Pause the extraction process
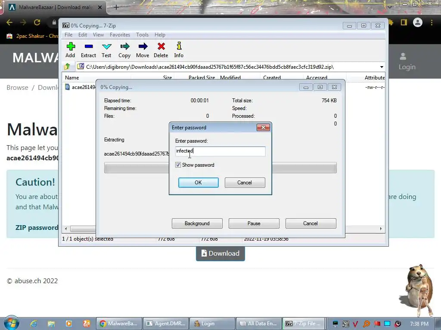This screenshot has width=441, height=330. [x=254, y=223]
